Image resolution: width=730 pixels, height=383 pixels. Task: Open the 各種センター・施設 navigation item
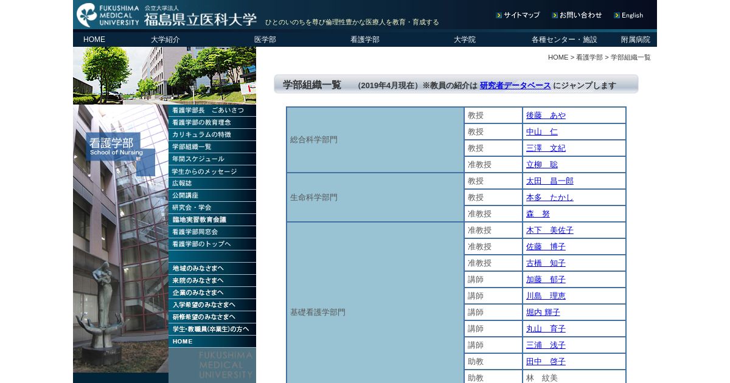(565, 40)
